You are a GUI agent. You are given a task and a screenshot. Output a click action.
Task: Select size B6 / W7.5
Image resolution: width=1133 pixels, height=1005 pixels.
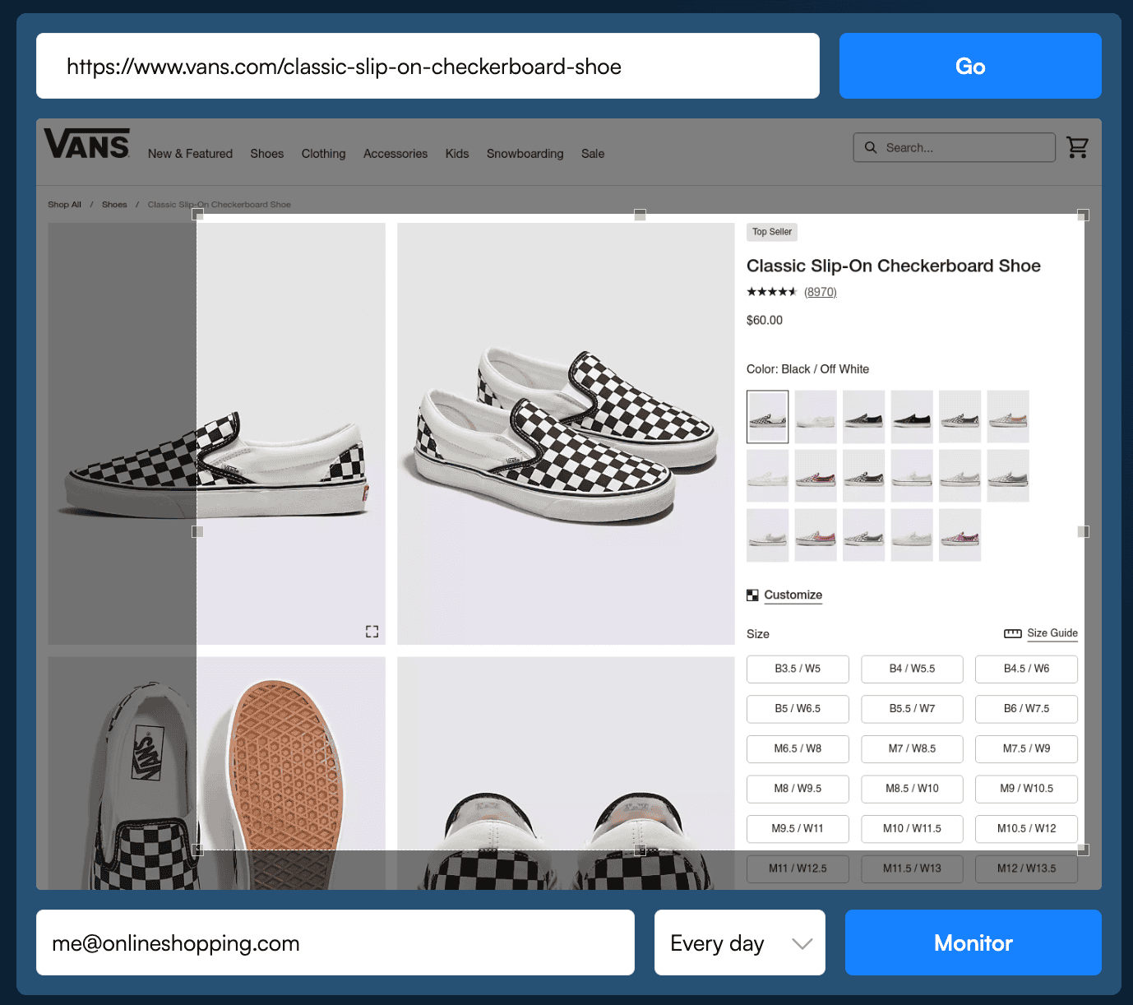coord(1026,709)
